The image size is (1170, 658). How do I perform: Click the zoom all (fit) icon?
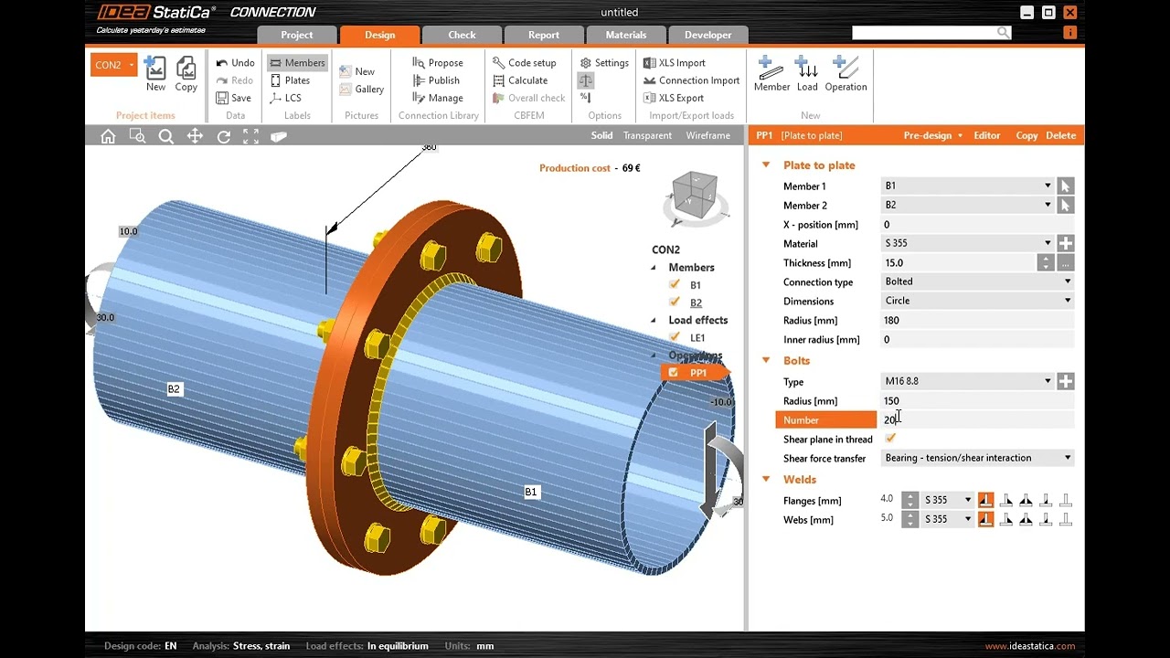tap(250, 136)
